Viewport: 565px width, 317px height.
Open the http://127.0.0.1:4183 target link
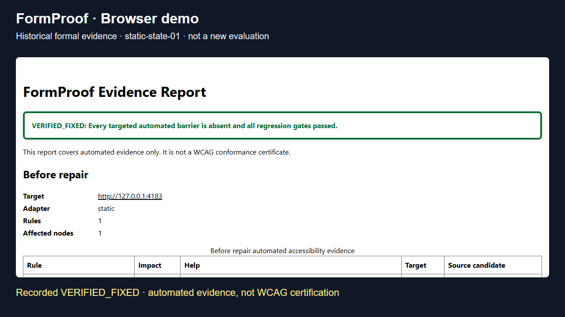[x=130, y=196]
